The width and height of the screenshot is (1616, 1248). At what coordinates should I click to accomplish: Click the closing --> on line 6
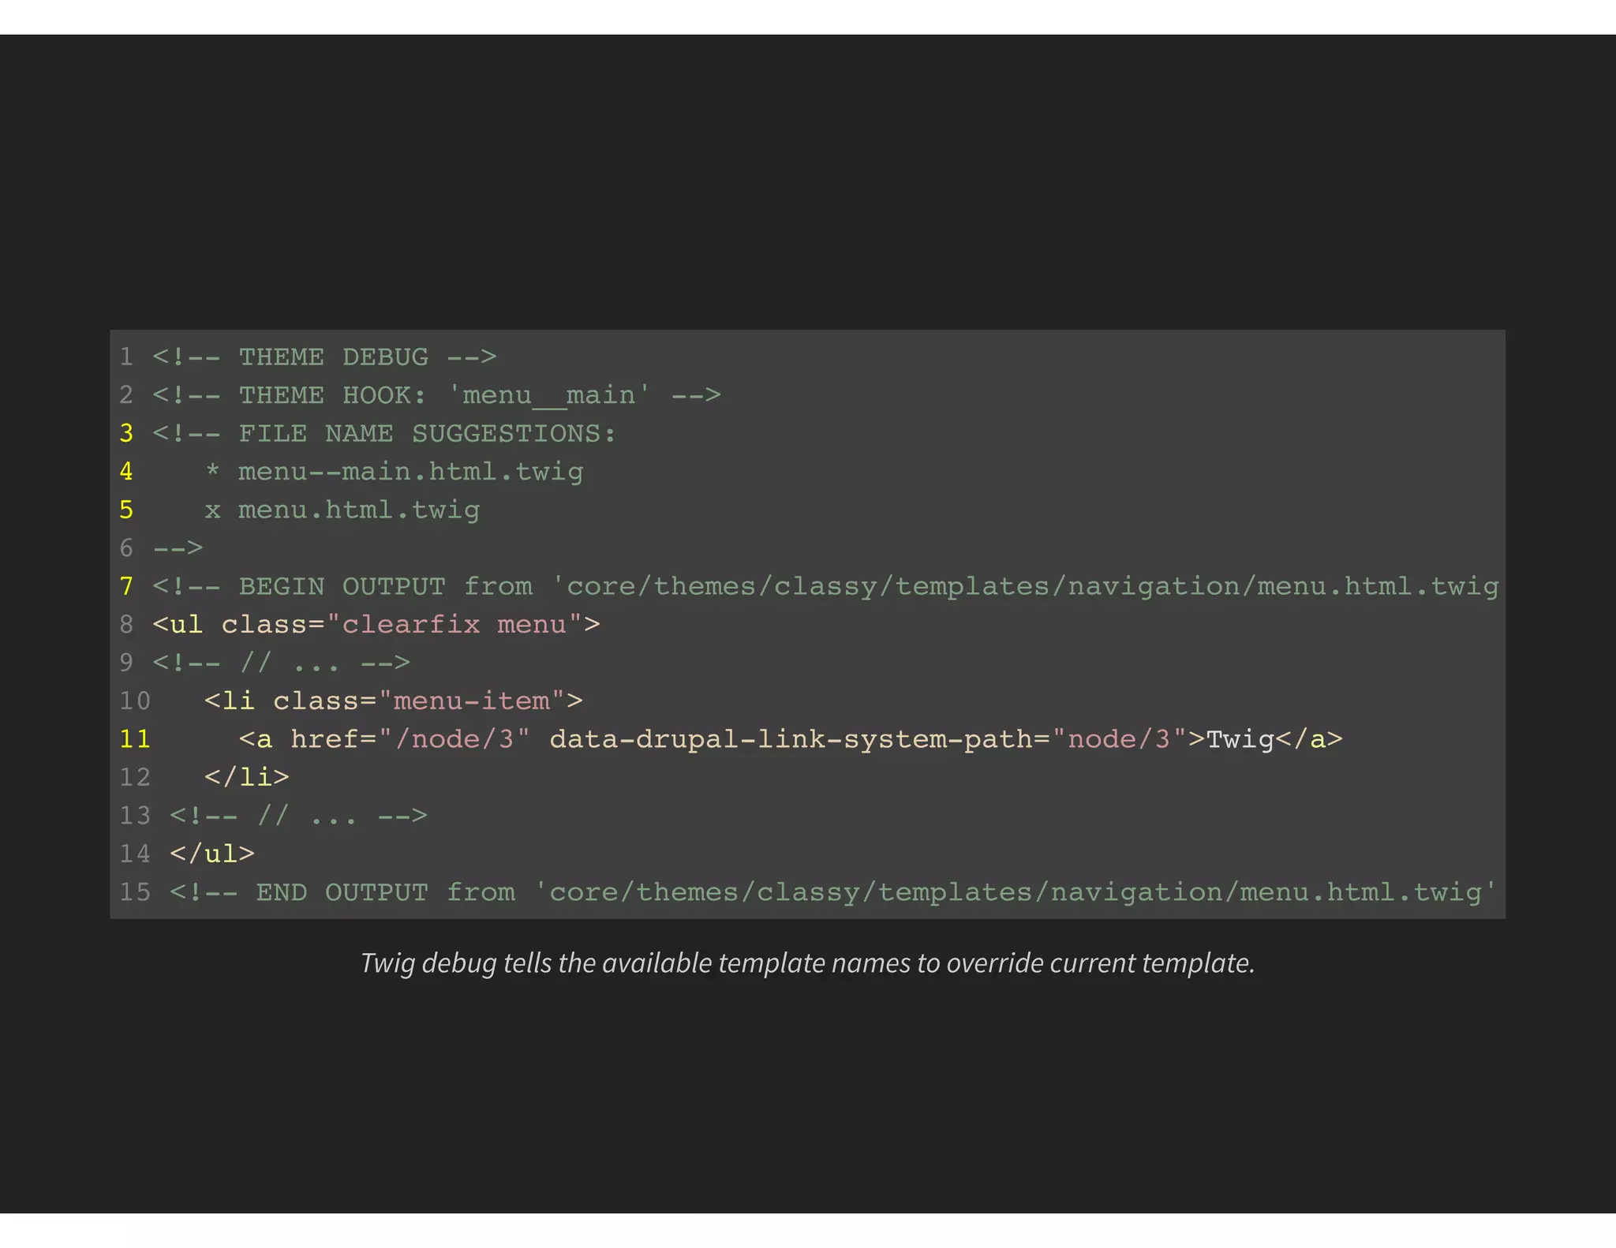tap(178, 547)
